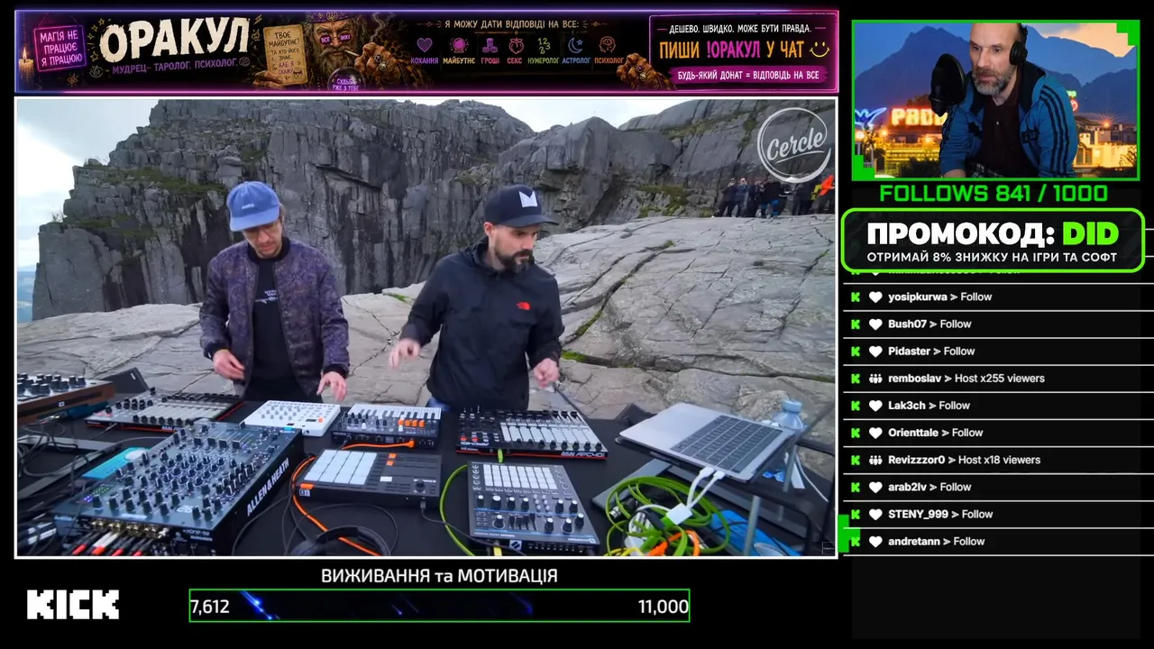Click the Астролог moon icon

point(575,44)
